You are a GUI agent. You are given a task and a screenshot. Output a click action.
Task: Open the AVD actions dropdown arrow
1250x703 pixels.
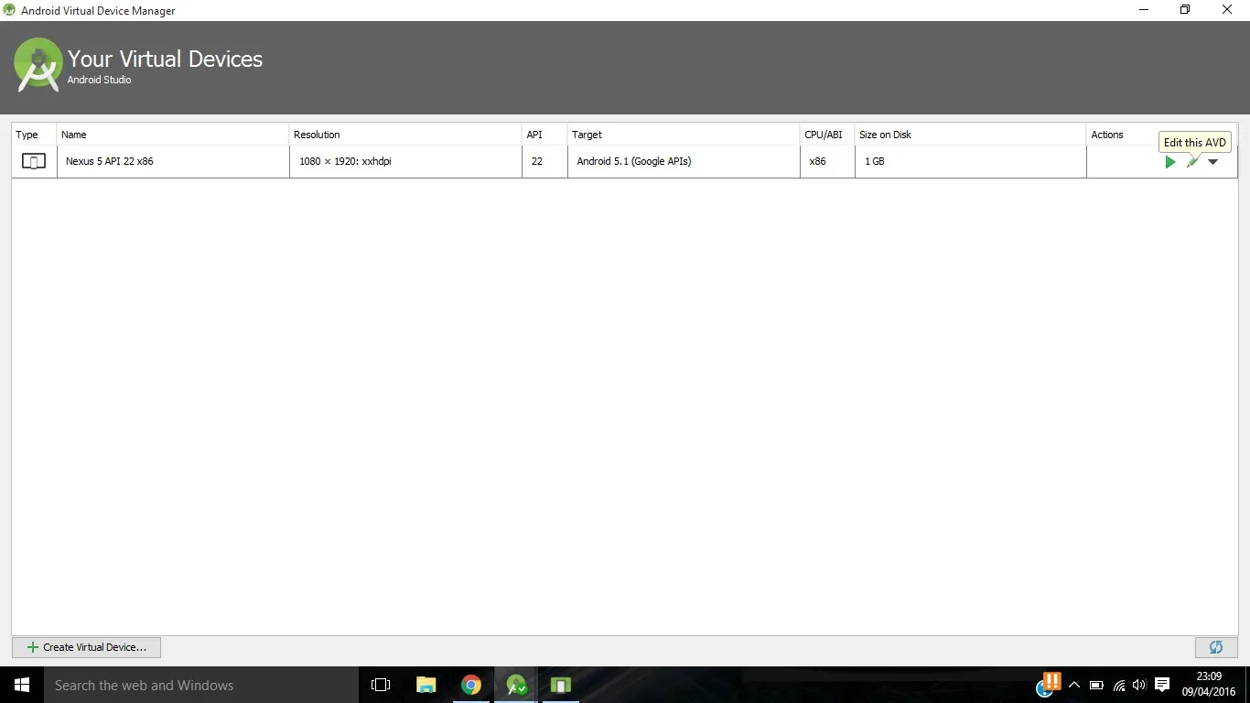pyautogui.click(x=1213, y=162)
